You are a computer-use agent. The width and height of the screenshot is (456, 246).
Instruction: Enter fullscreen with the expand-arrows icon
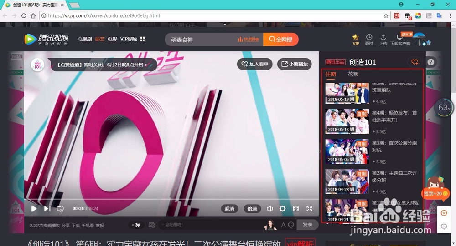310,209
